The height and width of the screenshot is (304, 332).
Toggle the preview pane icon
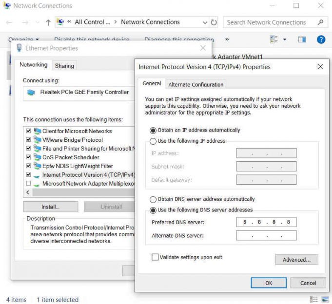[302, 39]
